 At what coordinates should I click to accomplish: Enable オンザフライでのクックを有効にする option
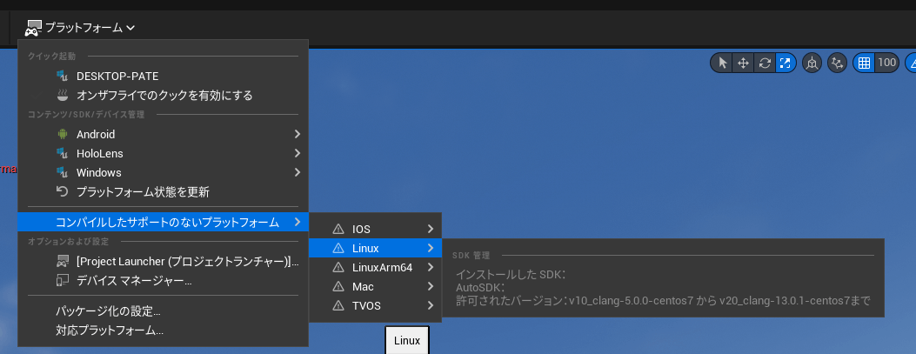(x=163, y=95)
